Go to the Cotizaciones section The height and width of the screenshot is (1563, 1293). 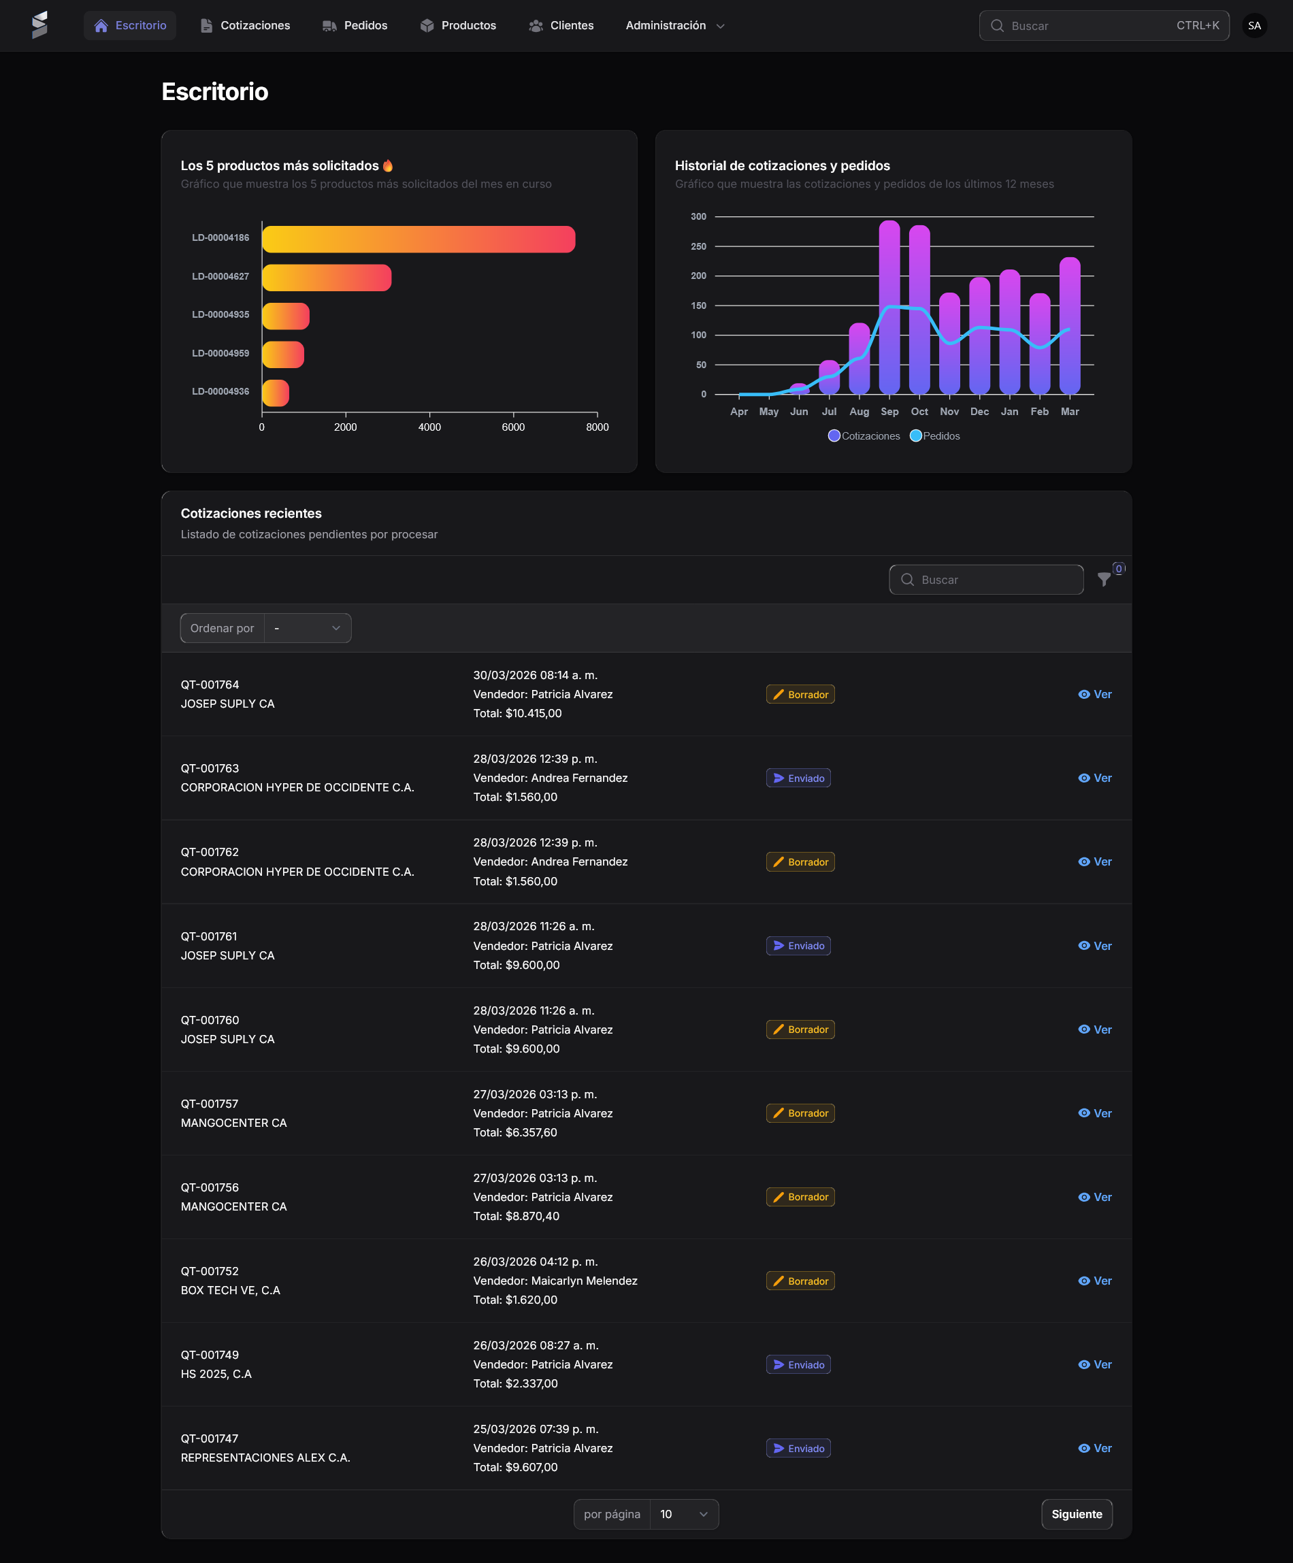click(245, 25)
